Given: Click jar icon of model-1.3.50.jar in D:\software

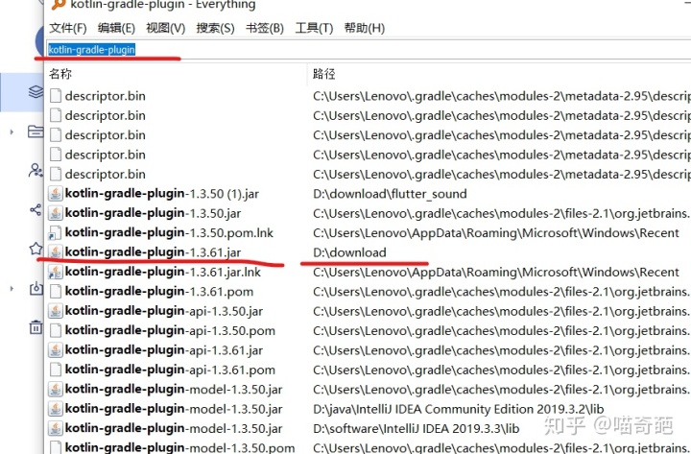Looking at the screenshot, I should tap(56, 428).
